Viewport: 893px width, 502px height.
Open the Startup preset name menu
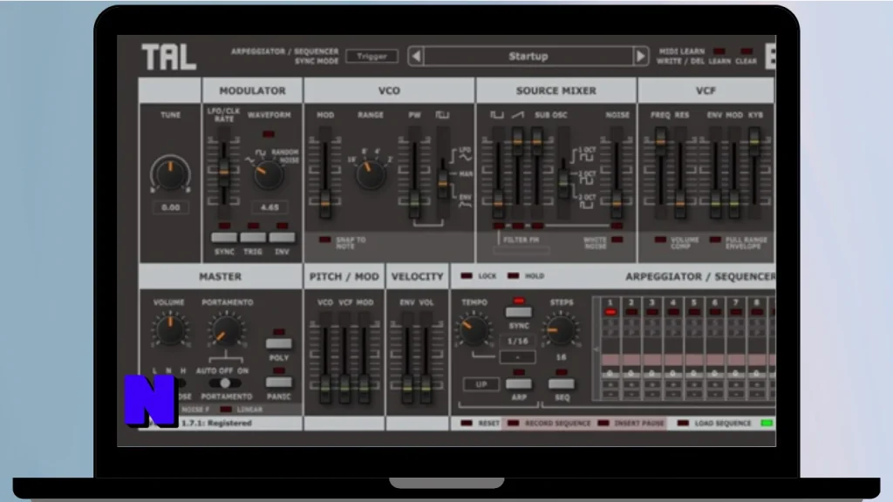(x=528, y=57)
